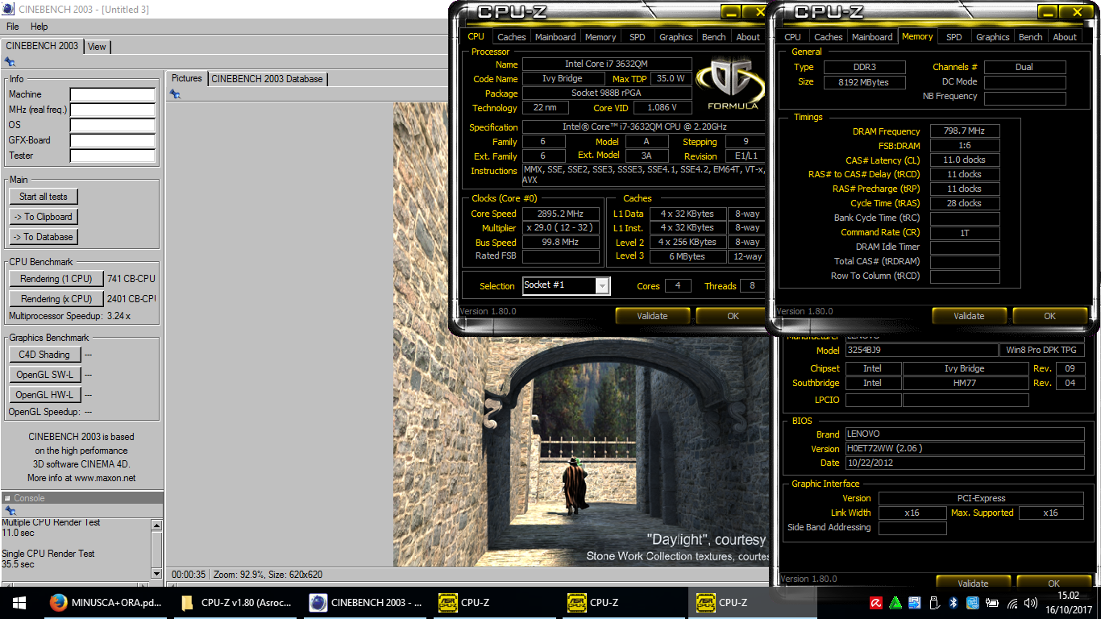Run Rendering (1 CPU) benchmark
The width and height of the screenshot is (1101, 619).
click(56, 279)
